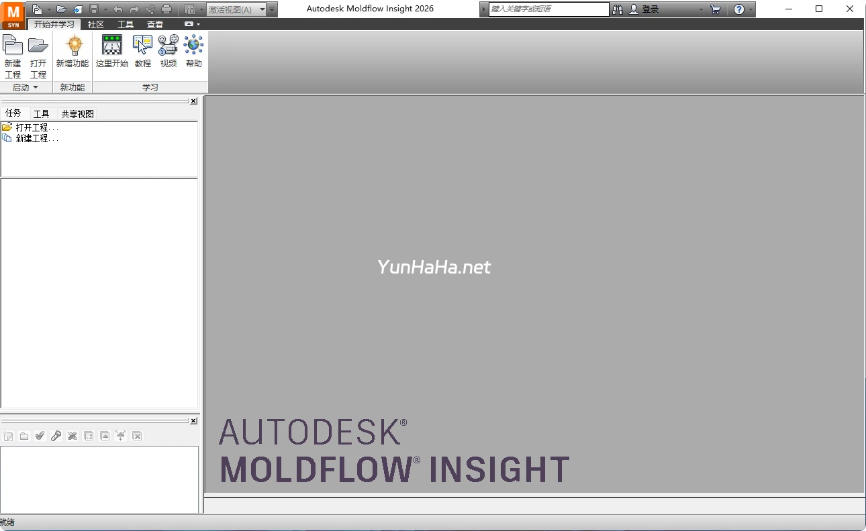This screenshot has height=531, width=866.
Task: Click the blue Help question mark icon
Action: pyautogui.click(x=739, y=9)
